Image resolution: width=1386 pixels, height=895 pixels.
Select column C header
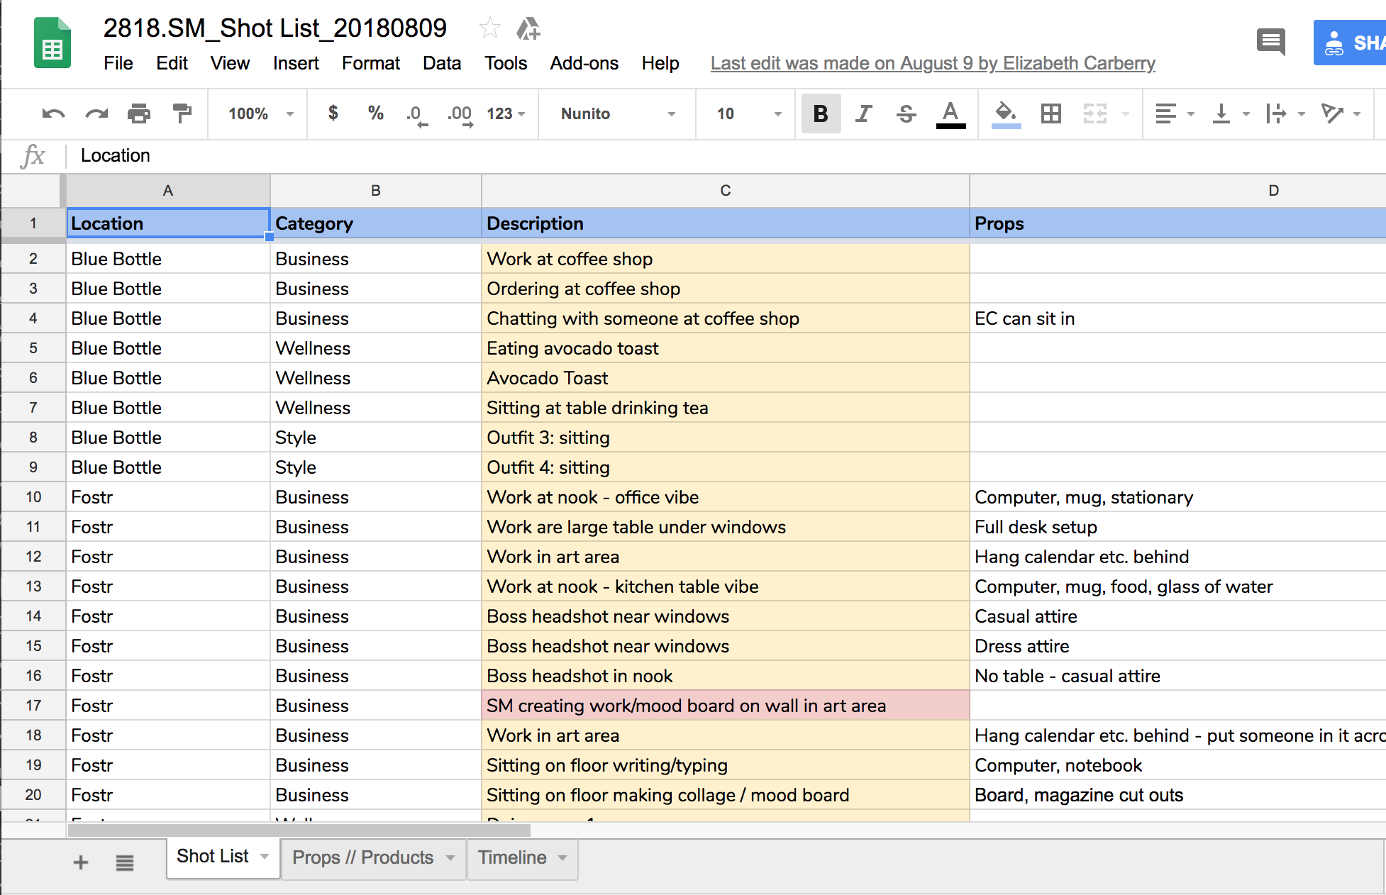tap(726, 191)
